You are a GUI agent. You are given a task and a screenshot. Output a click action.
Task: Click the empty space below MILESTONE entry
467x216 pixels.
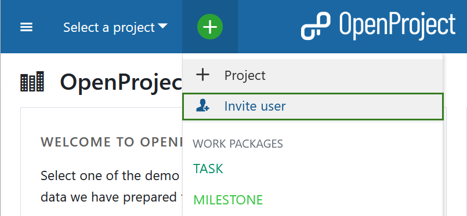pos(313,211)
